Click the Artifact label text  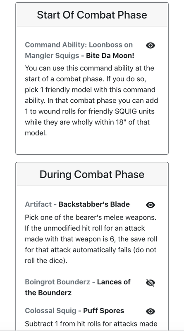[38, 204]
